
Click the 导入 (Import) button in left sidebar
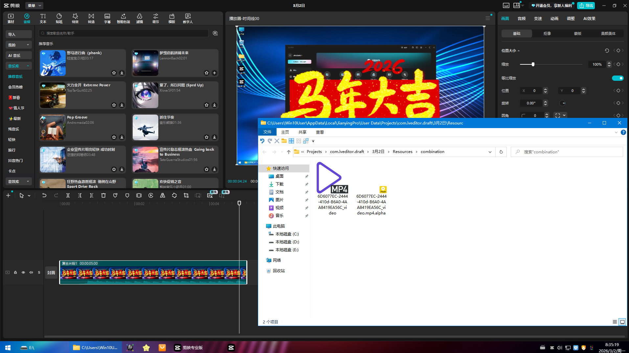click(18, 34)
